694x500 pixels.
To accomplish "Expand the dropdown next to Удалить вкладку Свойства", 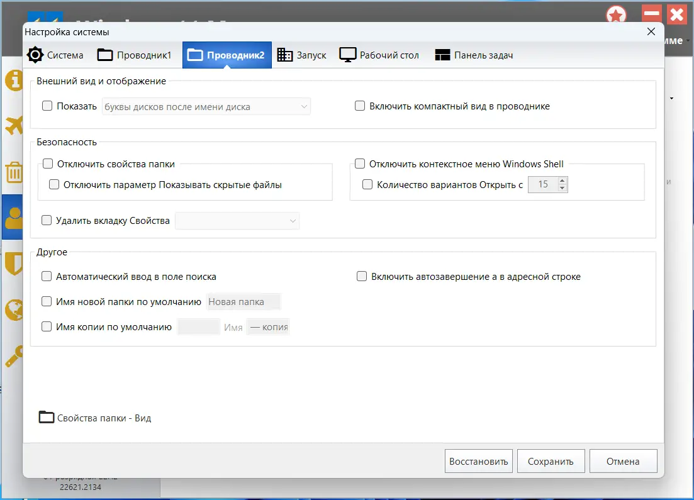I will [237, 221].
